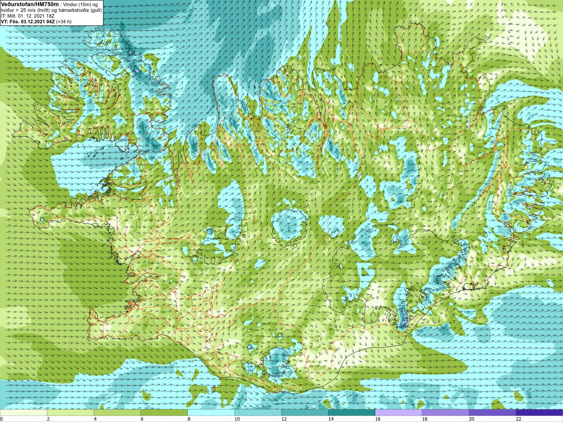
Task: Click the '22' tick label on the scale
Action: click(519, 419)
